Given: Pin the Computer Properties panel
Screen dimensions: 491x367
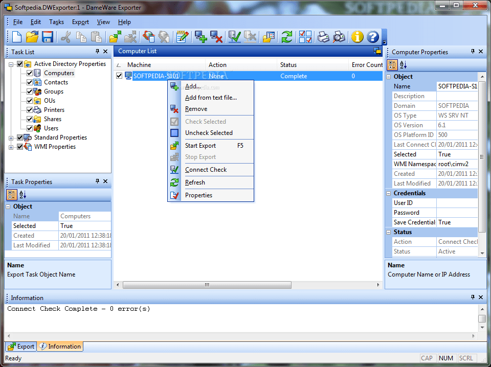Looking at the screenshot, I should [473, 51].
